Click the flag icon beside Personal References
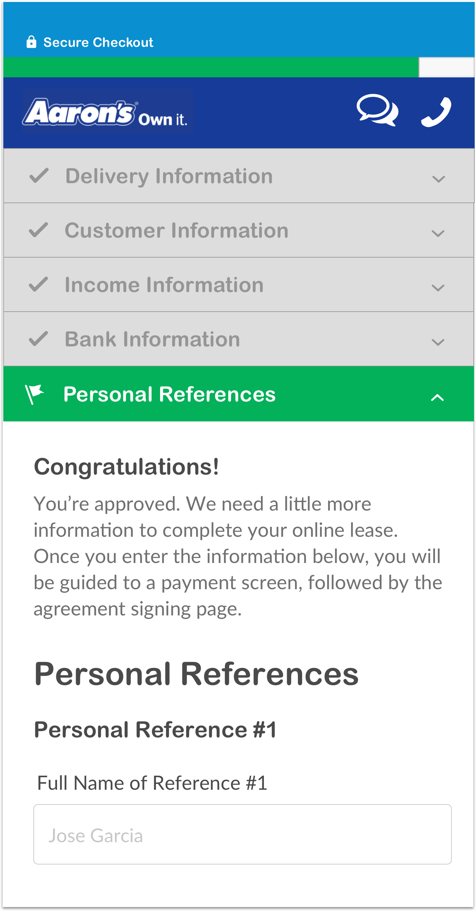Viewport: 476px width, 911px height. tap(34, 394)
